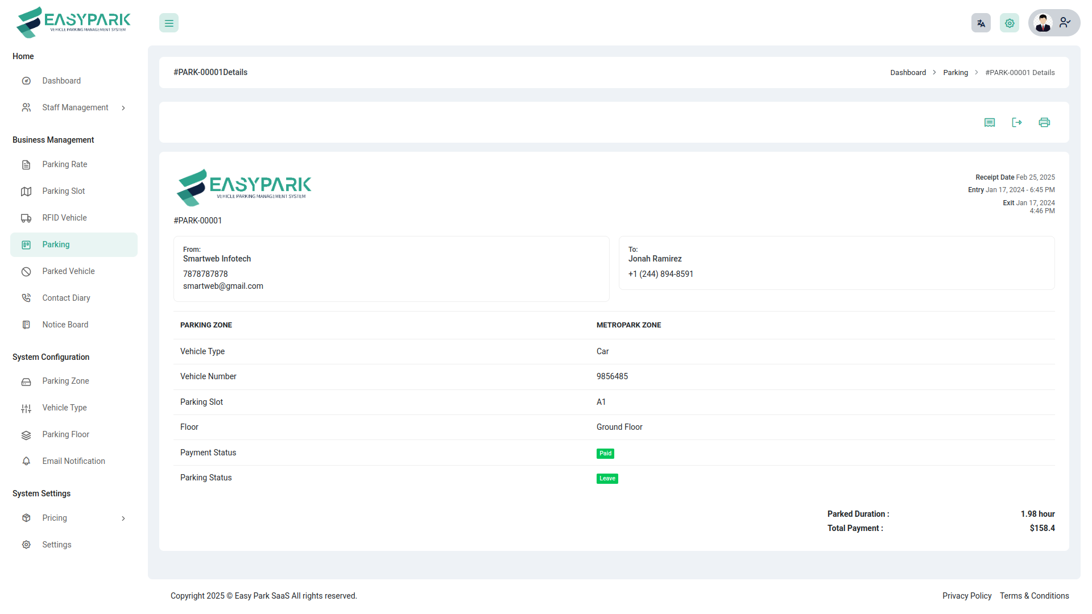Open the Parking Slot map icon
1092x614 pixels.
(26, 191)
